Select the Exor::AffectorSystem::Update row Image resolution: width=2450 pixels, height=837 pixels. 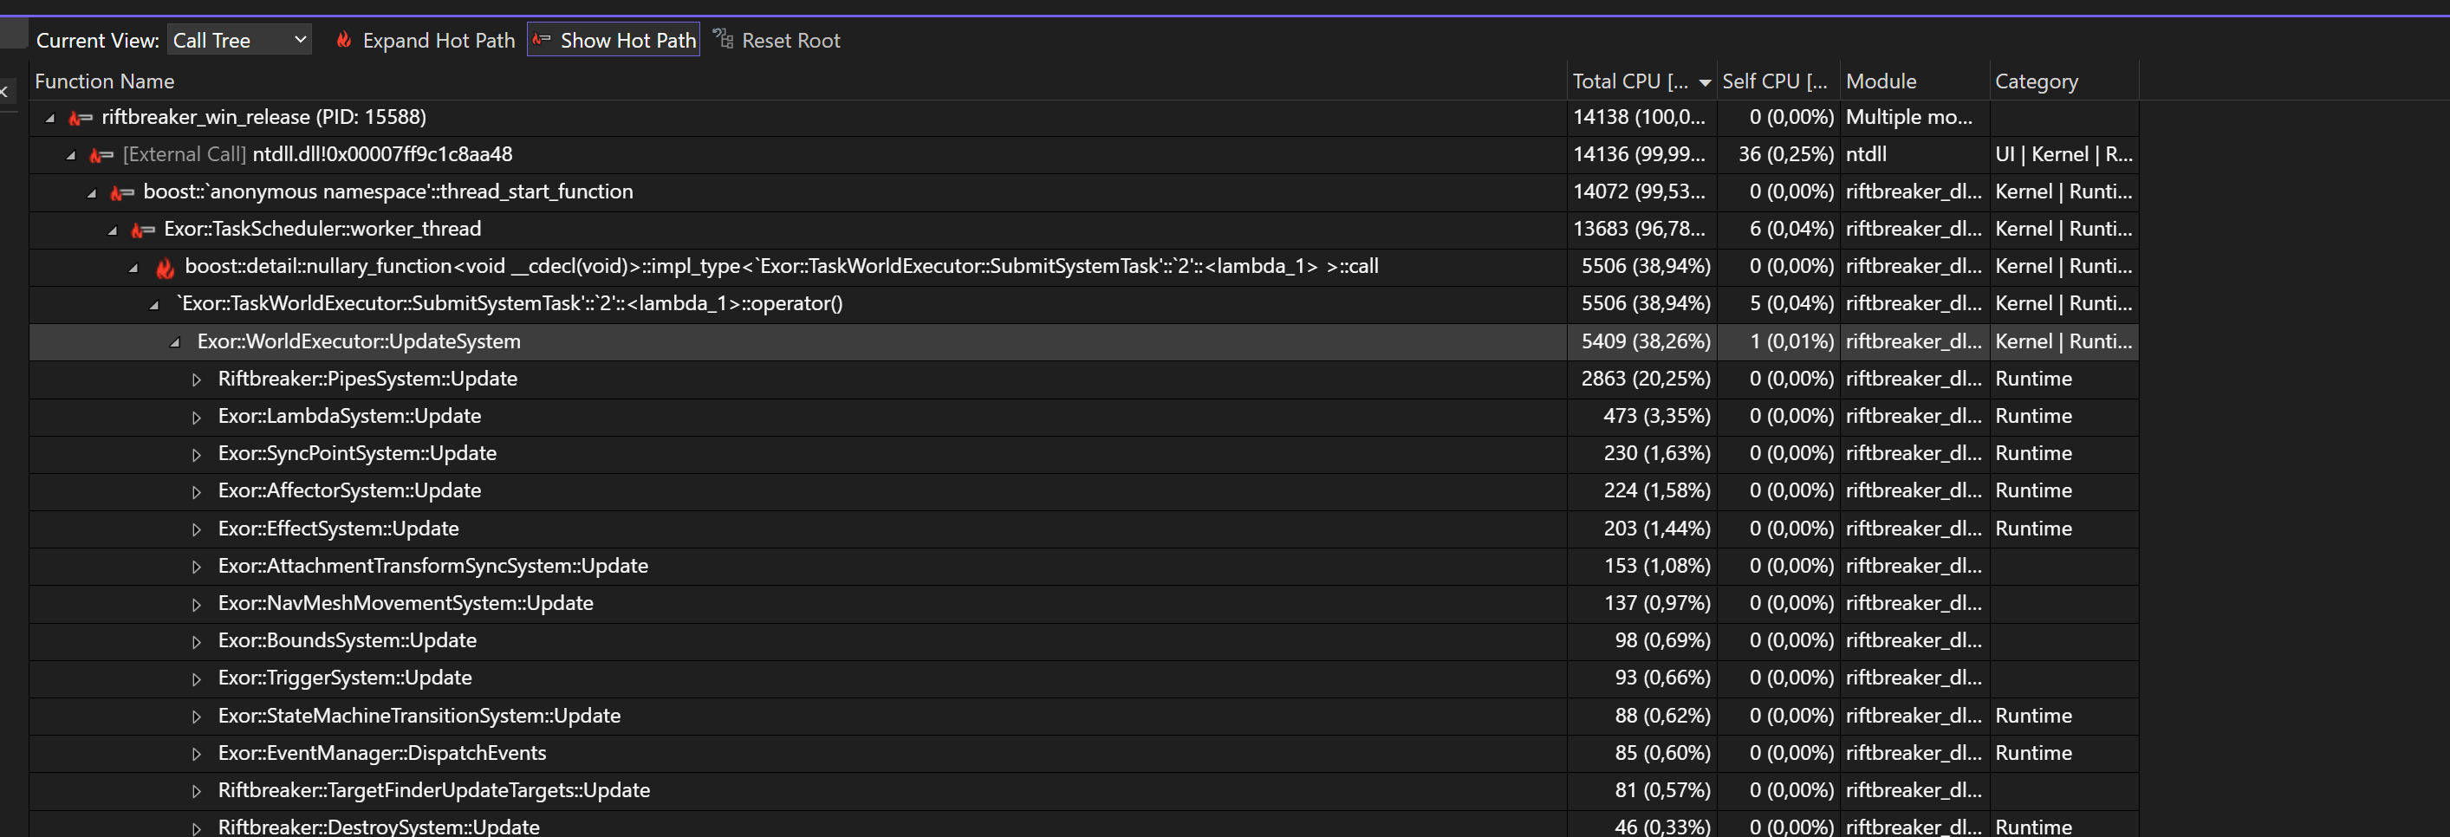pyautogui.click(x=1083, y=490)
